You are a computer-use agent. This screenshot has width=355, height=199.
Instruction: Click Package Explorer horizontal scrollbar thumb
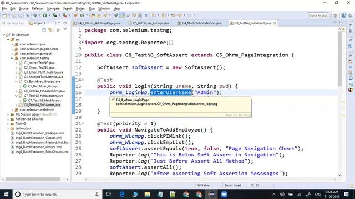33,179
